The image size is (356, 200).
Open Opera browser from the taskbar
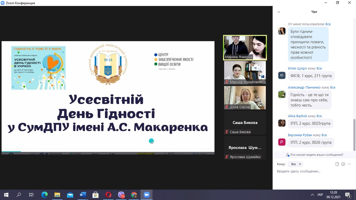108,195
